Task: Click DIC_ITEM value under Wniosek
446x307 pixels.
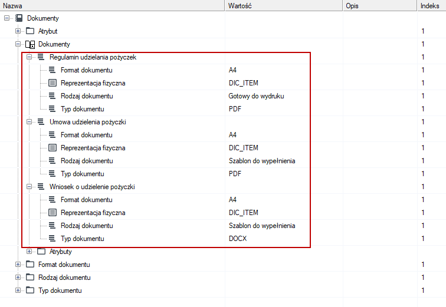Action: (243, 213)
